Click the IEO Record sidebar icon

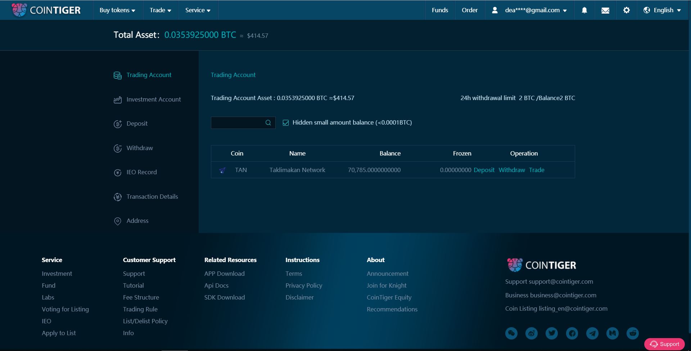click(x=118, y=172)
